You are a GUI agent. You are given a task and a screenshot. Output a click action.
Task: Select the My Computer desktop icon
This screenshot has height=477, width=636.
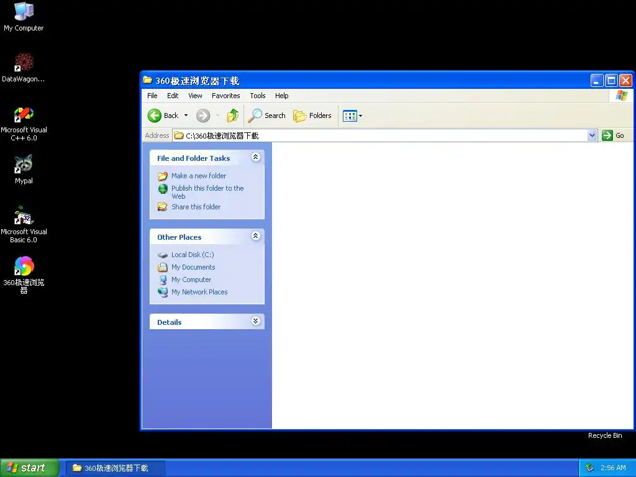pos(24,16)
